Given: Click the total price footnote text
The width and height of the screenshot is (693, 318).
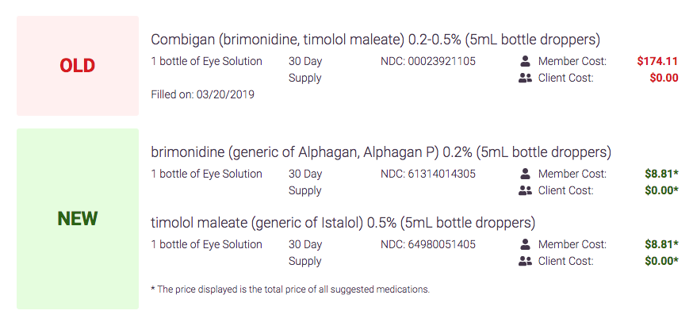Looking at the screenshot, I should tap(290, 289).
